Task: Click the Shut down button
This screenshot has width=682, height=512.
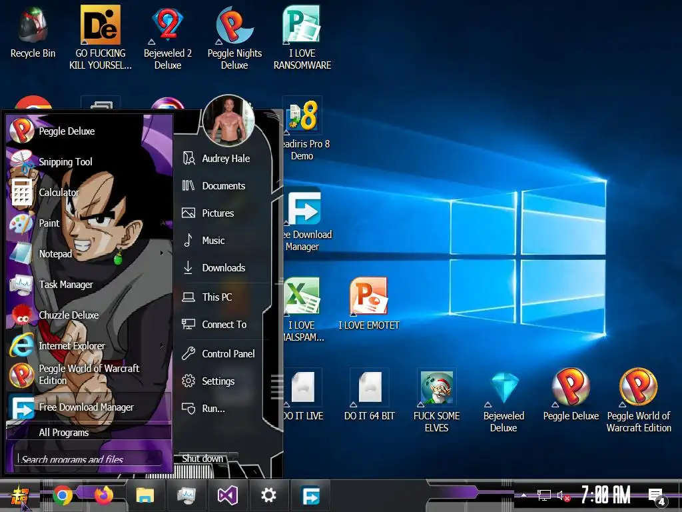Action: (202, 458)
